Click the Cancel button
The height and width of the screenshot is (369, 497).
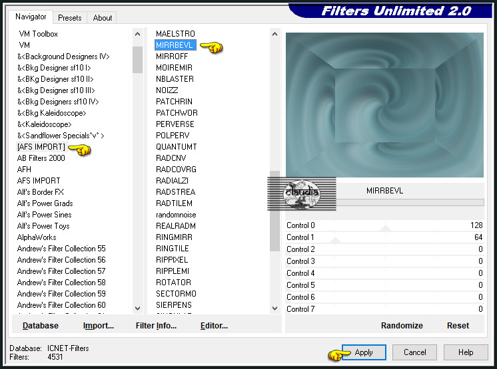tap(414, 352)
